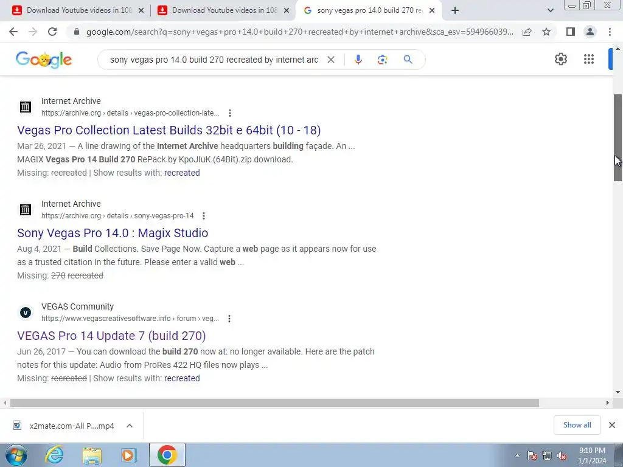623x467 pixels.
Task: Click inside the Google search box
Action: pyautogui.click(x=214, y=60)
